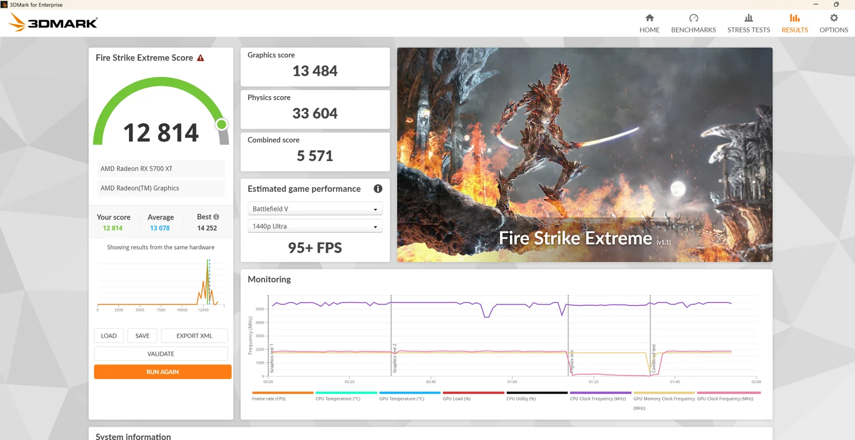
Task: Expand the 1440p Ultra resolution dropdown
Action: [x=315, y=226]
